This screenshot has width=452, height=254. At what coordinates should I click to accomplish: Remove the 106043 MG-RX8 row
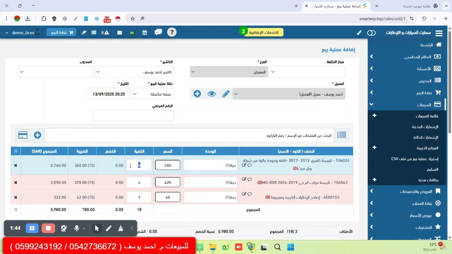point(16,183)
